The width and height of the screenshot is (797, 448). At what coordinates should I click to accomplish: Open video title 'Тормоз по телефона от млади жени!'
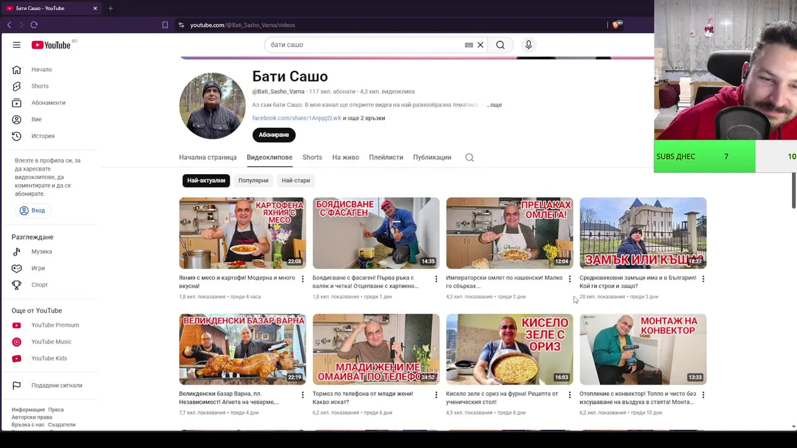(x=362, y=398)
